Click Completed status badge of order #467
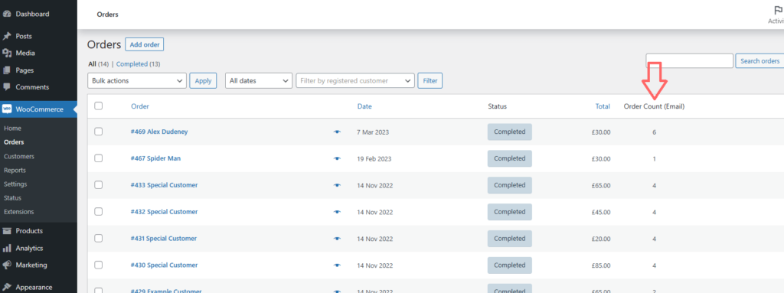Screen dimensions: 784x293 509,158
